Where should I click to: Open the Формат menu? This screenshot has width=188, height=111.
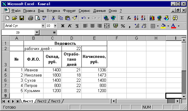(69, 11)
